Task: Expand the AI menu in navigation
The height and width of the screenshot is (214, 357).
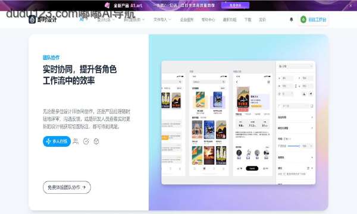Action: click(83, 20)
